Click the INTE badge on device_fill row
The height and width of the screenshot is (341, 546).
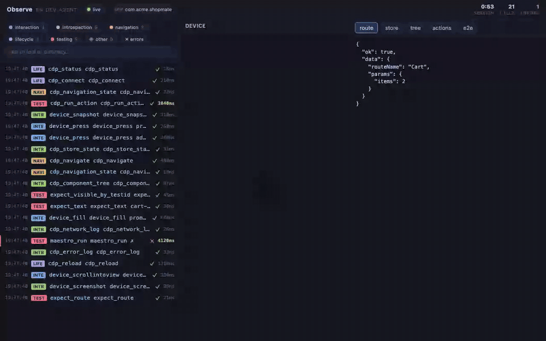click(x=38, y=218)
